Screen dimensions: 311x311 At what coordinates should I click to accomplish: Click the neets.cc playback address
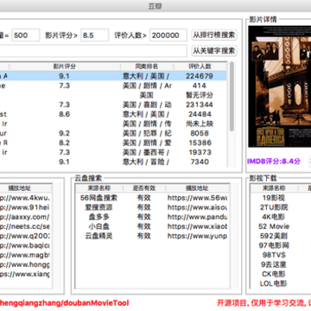pyautogui.click(x=25, y=226)
